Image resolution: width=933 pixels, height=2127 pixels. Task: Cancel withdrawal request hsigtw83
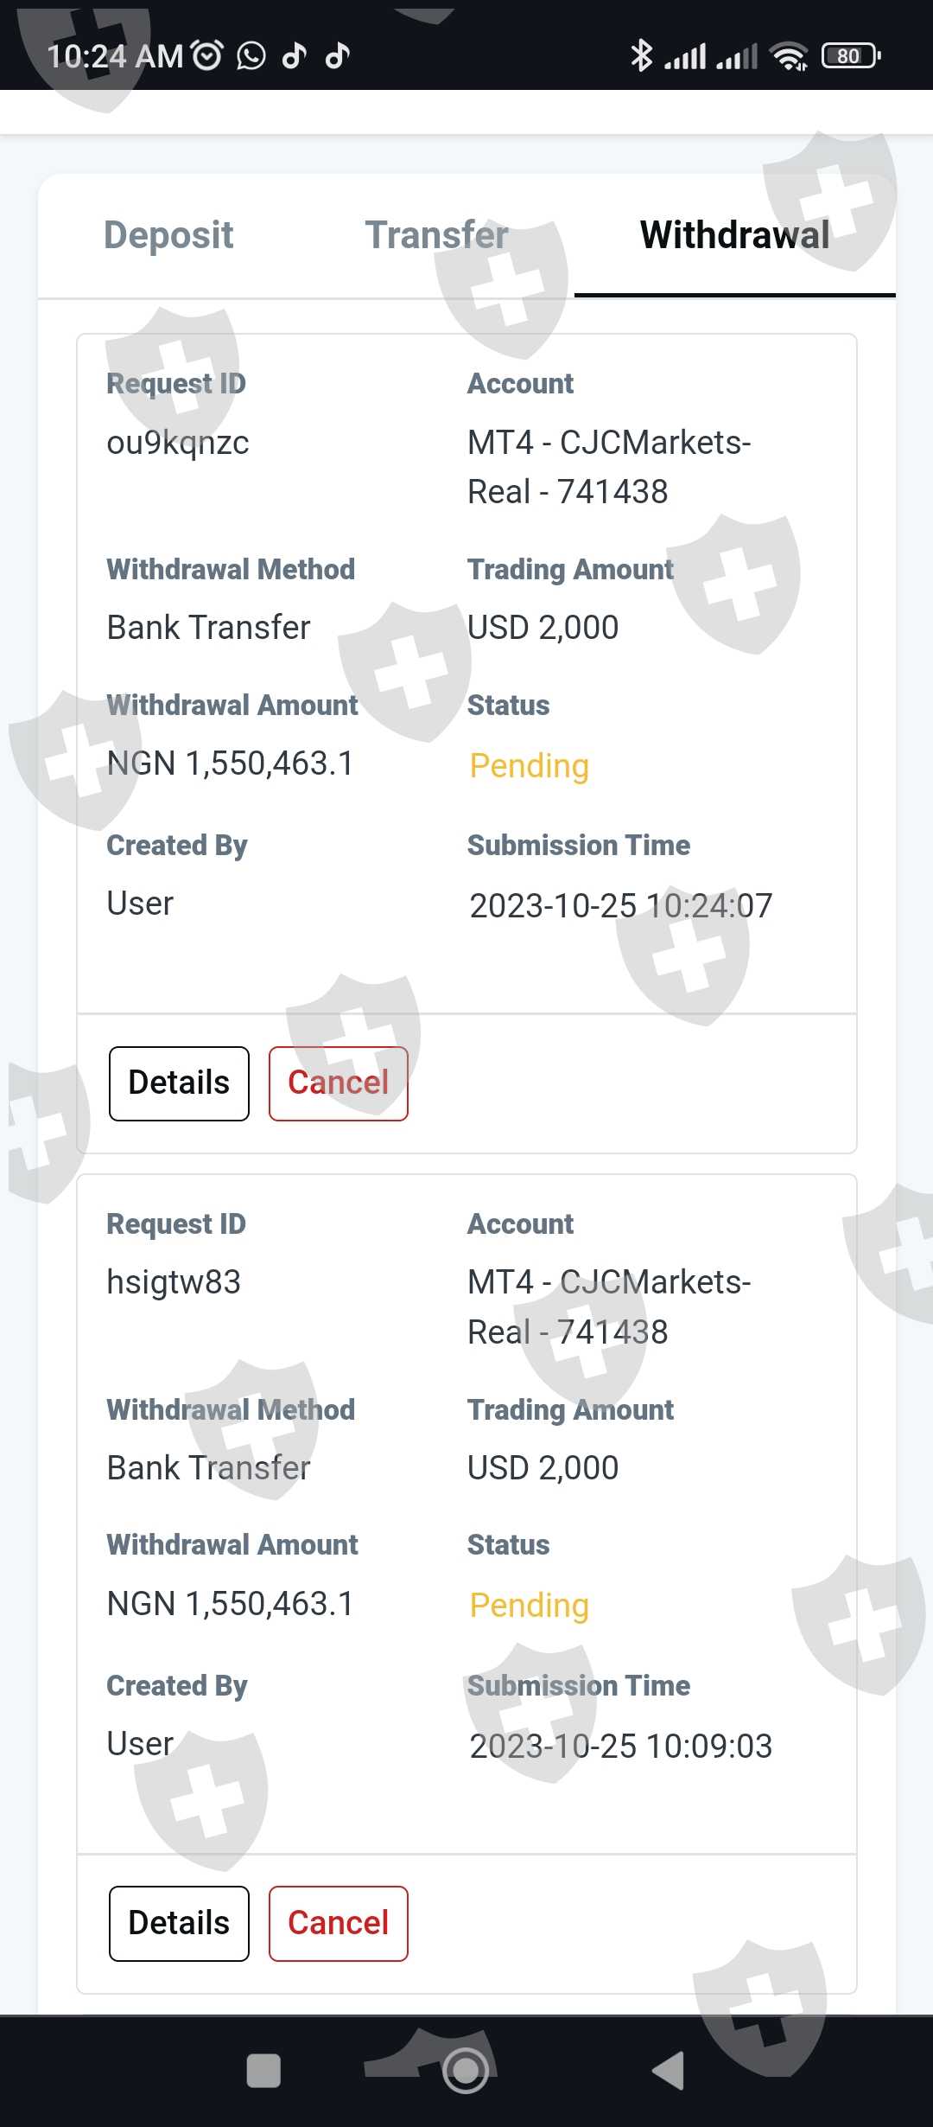(x=338, y=1923)
